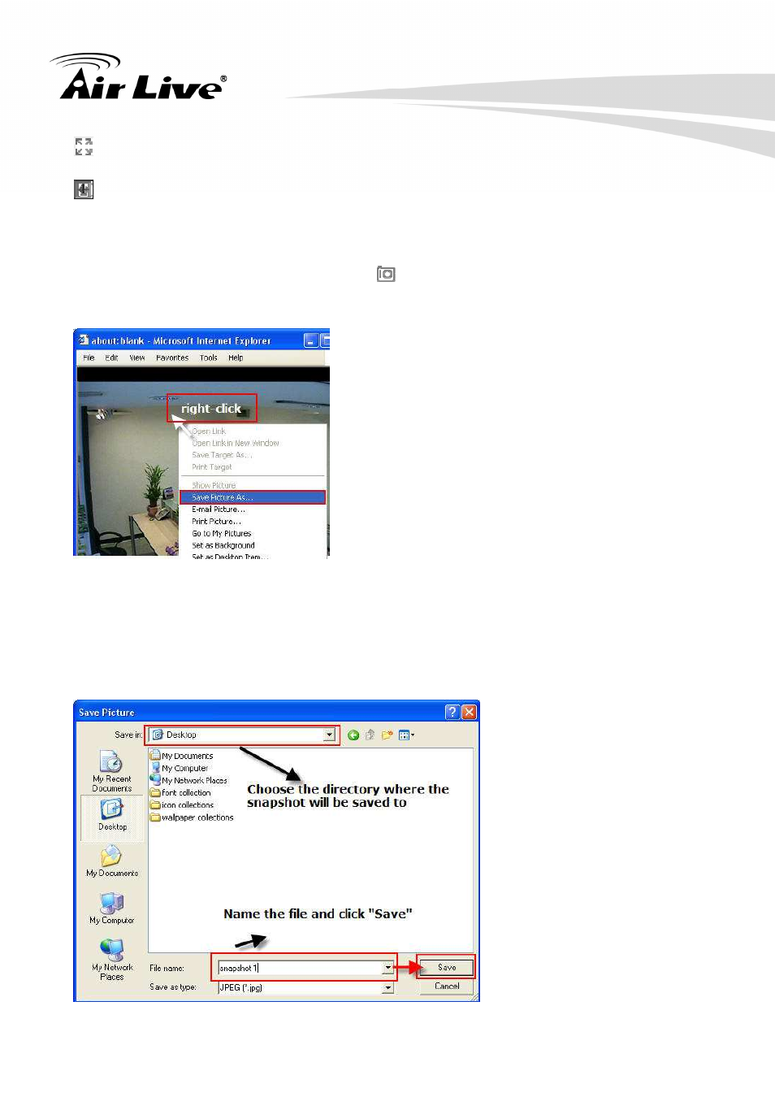Select the icon collections folder
775x1097 pixels.
(x=182, y=804)
